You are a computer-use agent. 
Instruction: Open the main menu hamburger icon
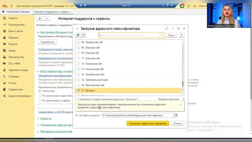[x=11, y=6]
